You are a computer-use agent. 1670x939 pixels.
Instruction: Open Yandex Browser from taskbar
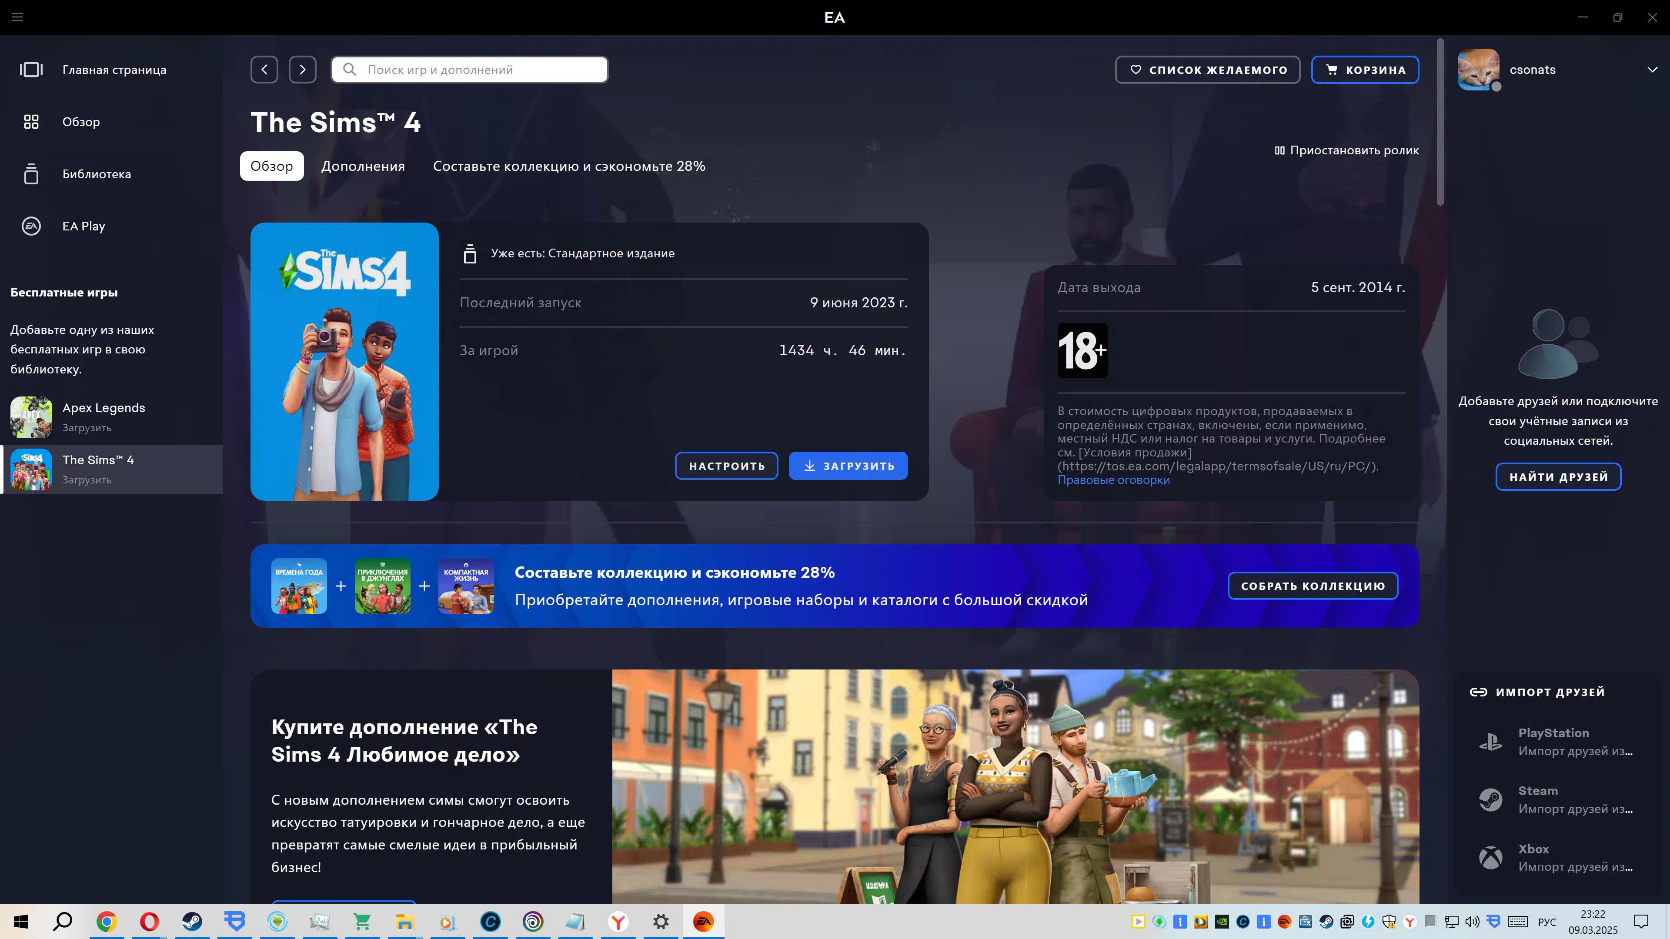pyautogui.click(x=618, y=922)
